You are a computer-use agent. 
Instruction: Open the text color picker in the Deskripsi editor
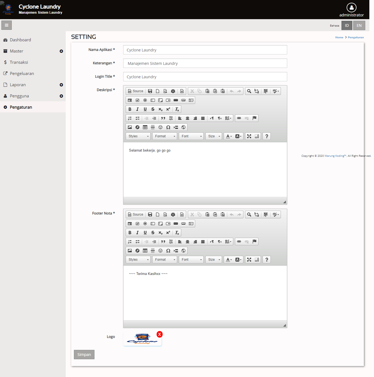(x=229, y=136)
